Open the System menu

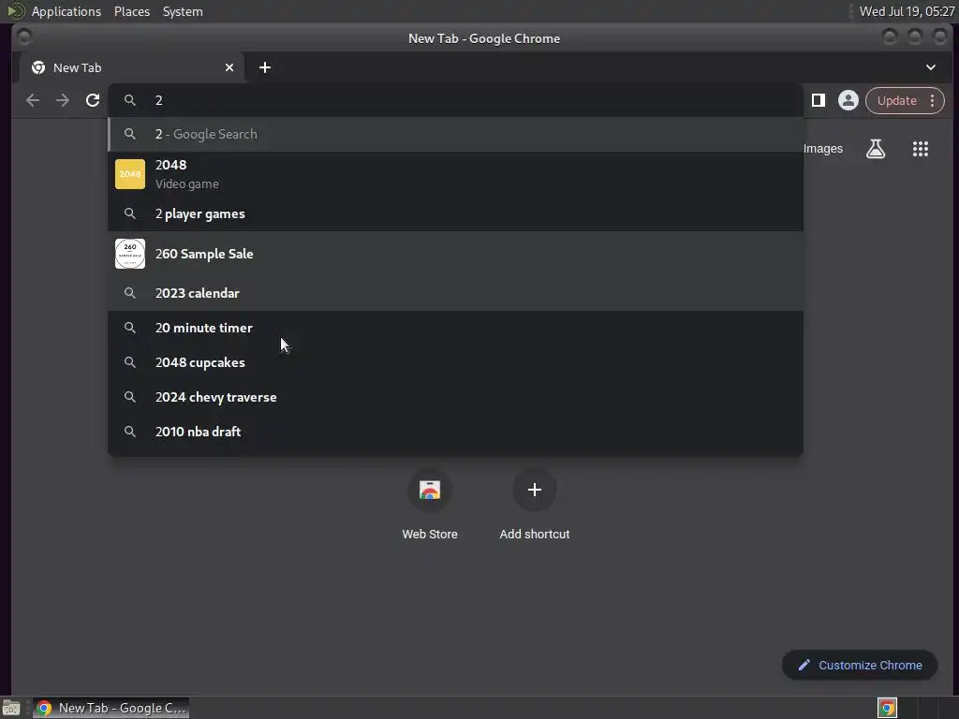[183, 11]
